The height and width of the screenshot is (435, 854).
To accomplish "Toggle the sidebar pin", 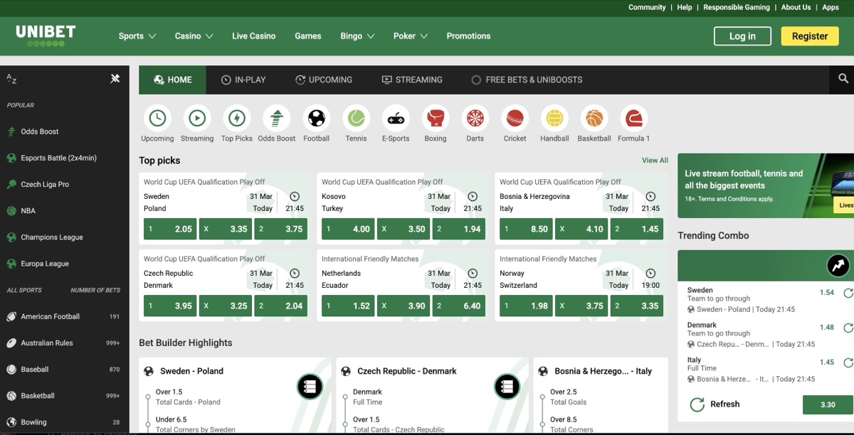I will click(x=115, y=79).
